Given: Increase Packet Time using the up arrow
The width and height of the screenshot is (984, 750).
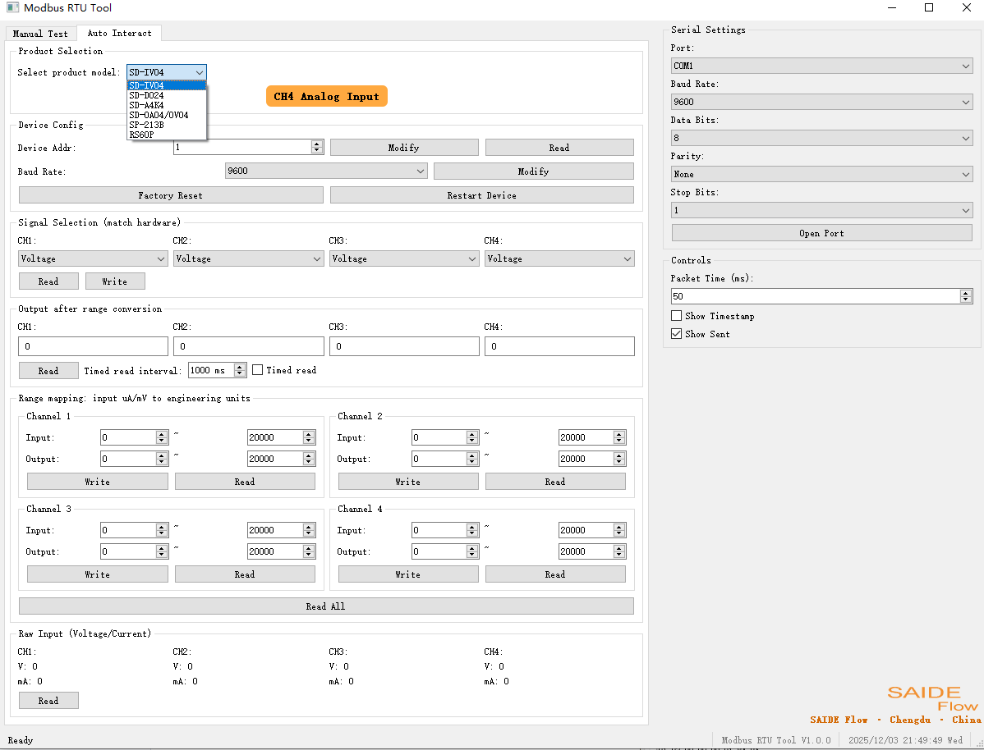Looking at the screenshot, I should 967,292.
